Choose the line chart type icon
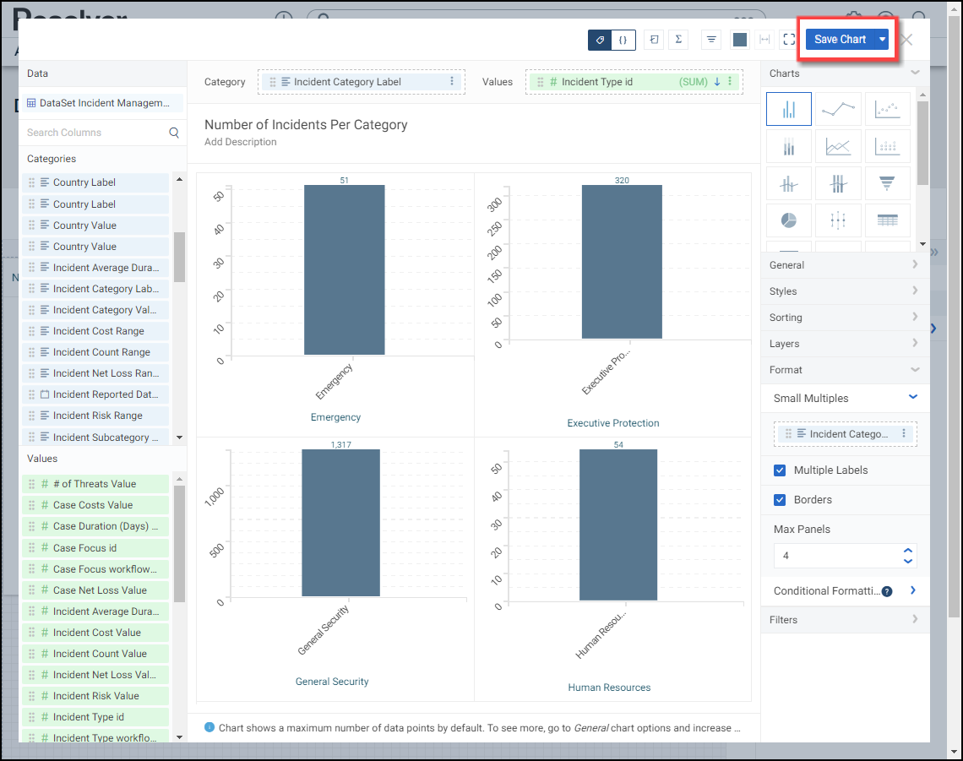 838,109
